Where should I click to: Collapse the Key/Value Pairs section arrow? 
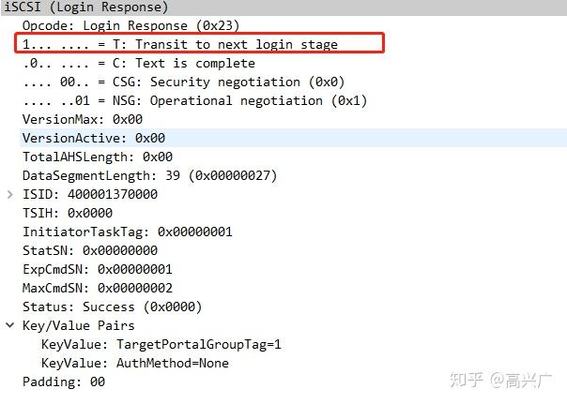[10, 325]
